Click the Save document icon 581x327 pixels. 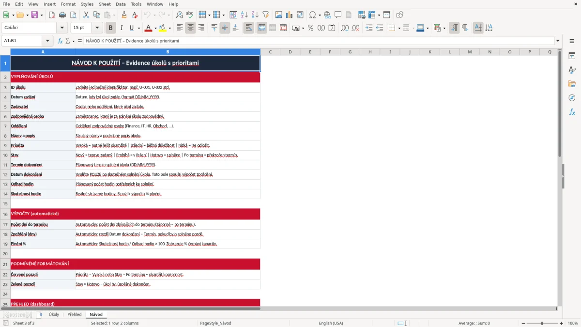(x=34, y=15)
